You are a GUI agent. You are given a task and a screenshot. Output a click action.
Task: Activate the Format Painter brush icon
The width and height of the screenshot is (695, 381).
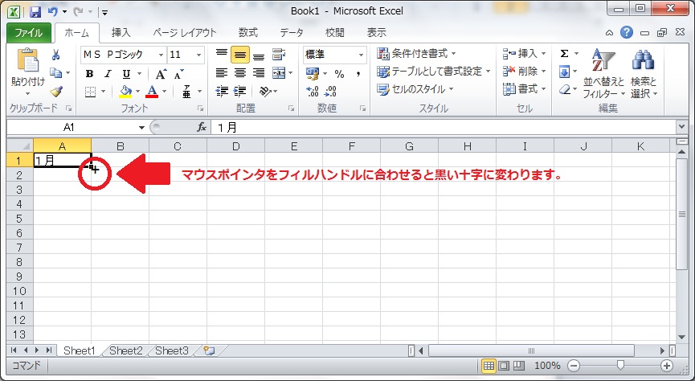56,92
